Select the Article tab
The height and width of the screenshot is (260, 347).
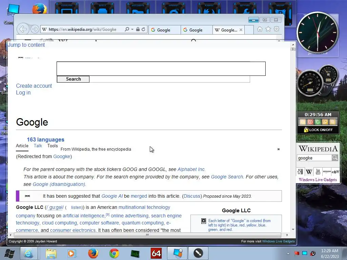point(22,146)
